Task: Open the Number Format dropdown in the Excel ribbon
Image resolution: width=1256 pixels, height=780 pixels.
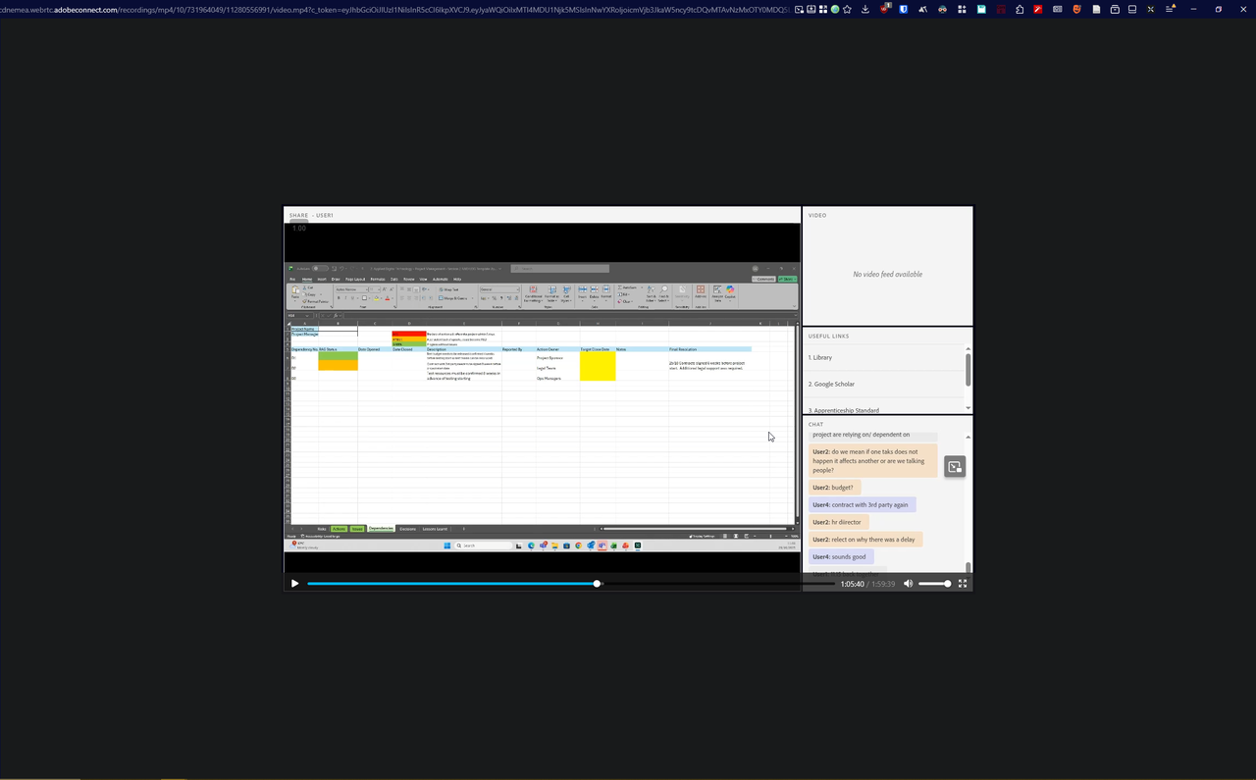Action: click(499, 288)
